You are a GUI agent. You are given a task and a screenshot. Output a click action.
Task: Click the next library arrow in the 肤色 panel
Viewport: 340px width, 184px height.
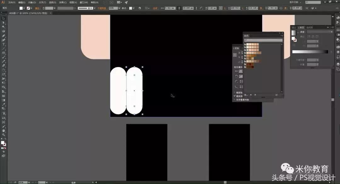pyautogui.click(x=255, y=94)
